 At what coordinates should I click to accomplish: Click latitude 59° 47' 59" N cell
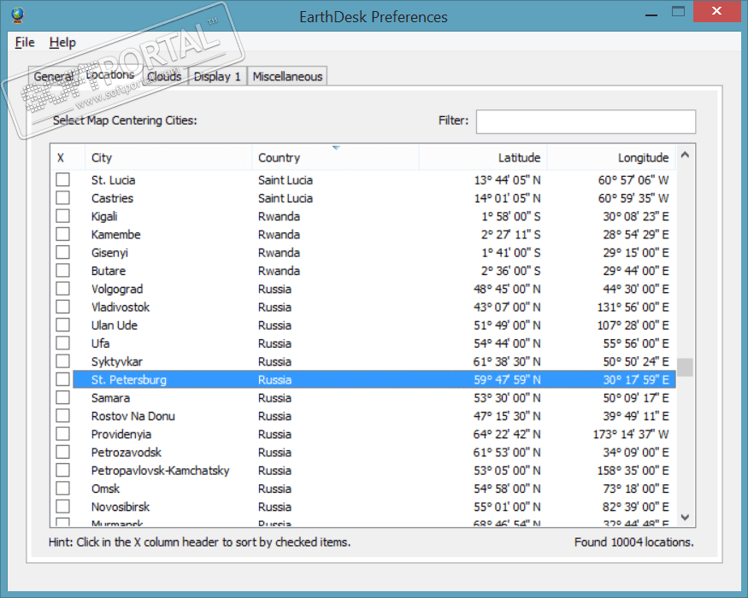pyautogui.click(x=507, y=380)
